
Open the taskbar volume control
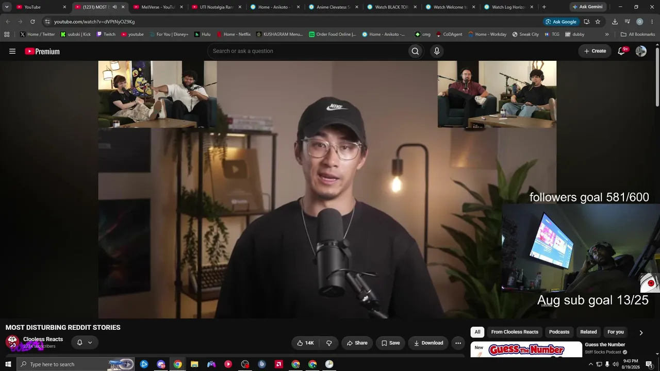[x=615, y=364]
